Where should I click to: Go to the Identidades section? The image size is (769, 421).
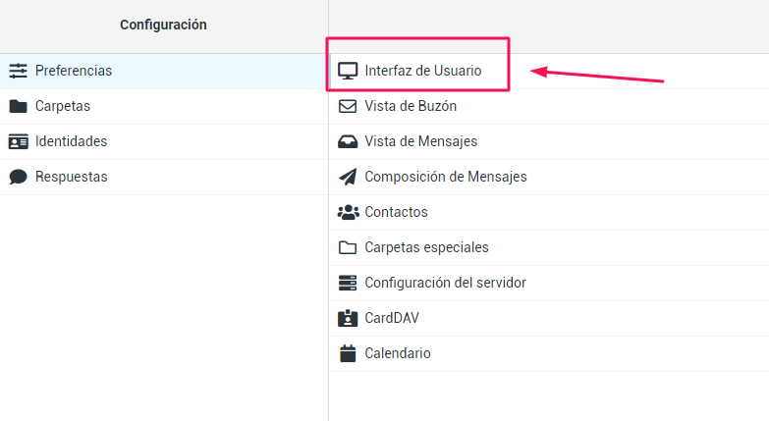(x=71, y=141)
